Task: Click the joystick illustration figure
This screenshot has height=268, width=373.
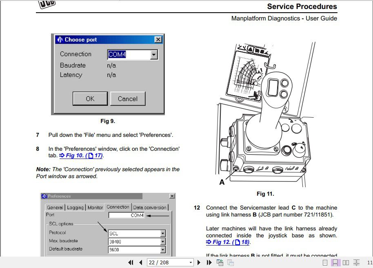Action: coord(265,114)
